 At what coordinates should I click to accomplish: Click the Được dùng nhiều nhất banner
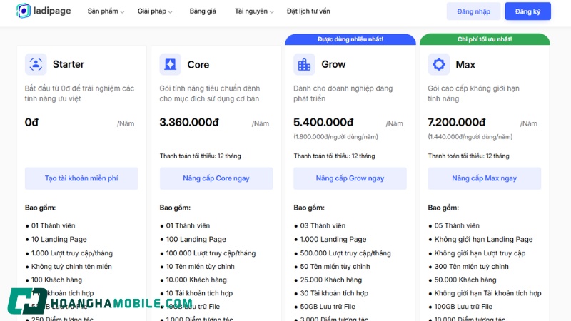click(x=350, y=39)
